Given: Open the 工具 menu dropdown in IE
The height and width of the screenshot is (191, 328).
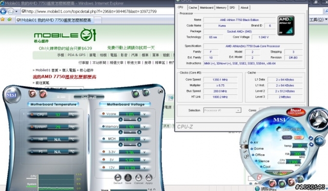Looking at the screenshot, I should 318,19.
